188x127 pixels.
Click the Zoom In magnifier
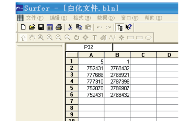[x=50, y=37]
